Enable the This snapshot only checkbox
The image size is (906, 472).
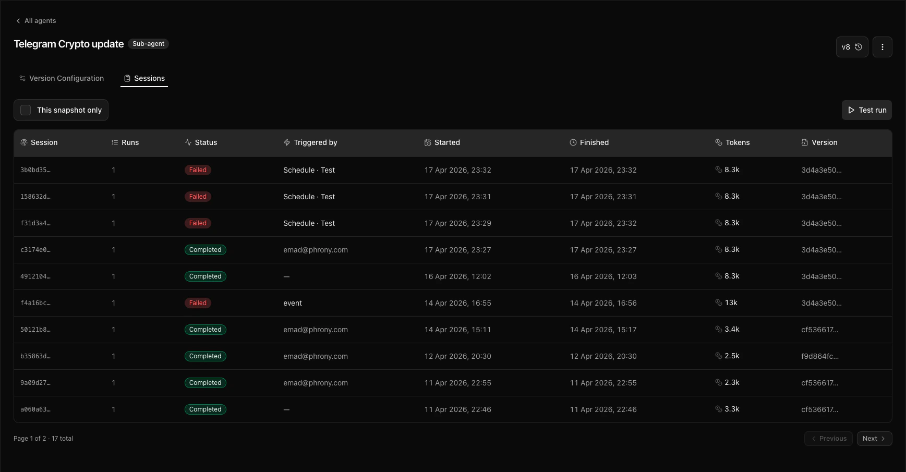click(26, 110)
